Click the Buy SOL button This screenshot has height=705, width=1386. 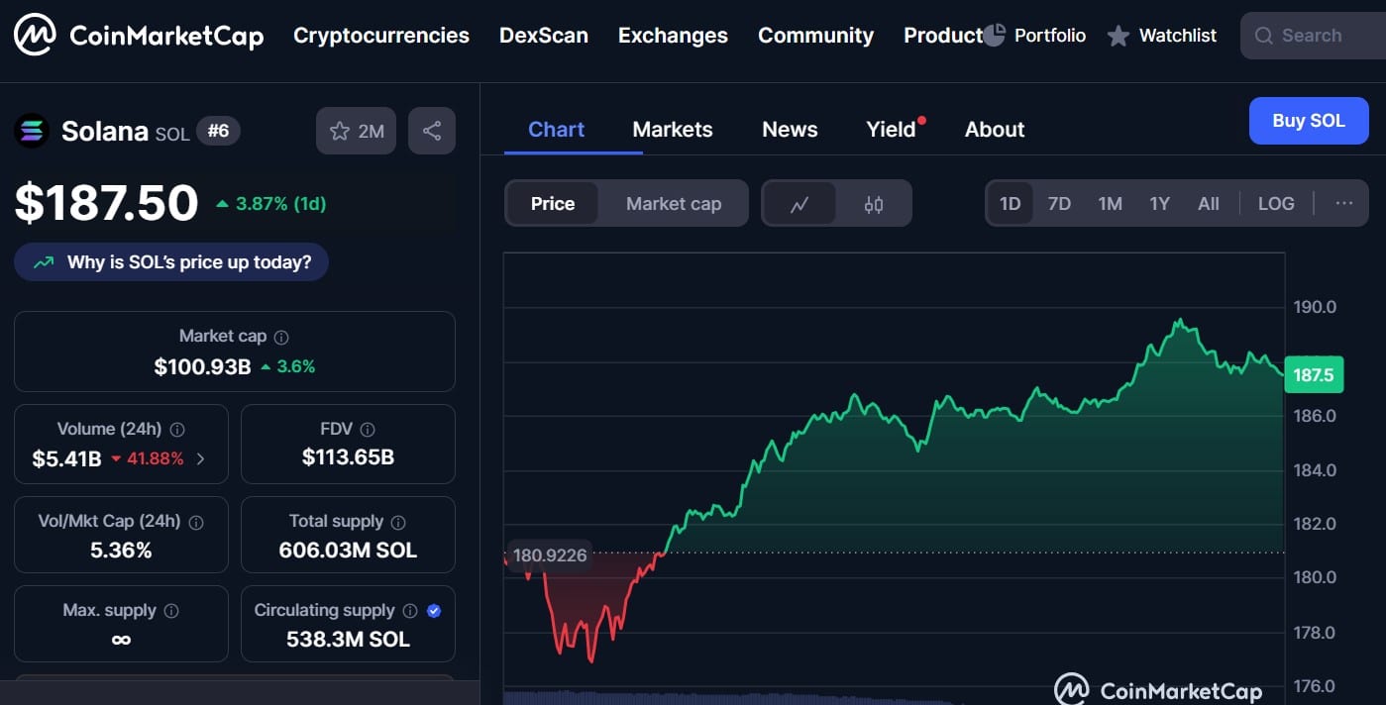coord(1309,121)
